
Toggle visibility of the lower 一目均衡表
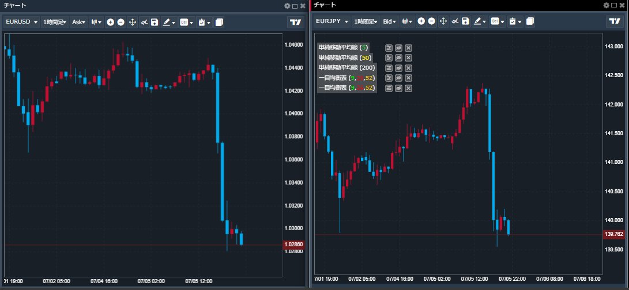[x=398, y=88]
